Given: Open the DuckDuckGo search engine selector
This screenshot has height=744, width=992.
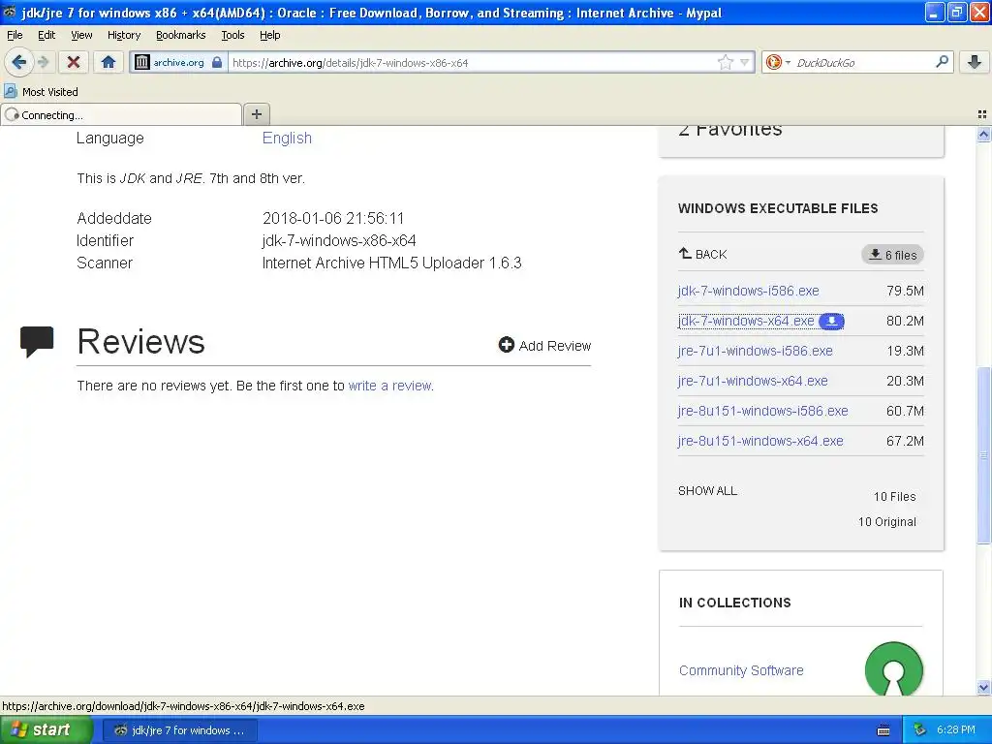Looking at the screenshot, I should tap(778, 62).
